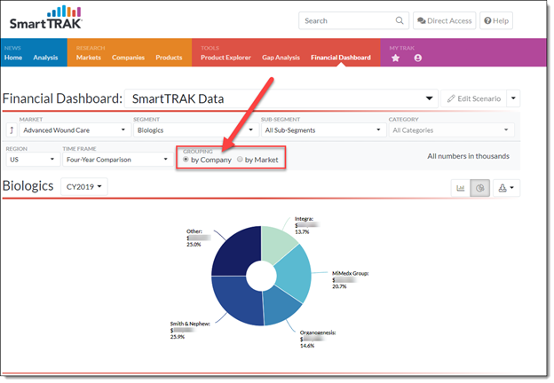
Task: Open the Analysis menu item
Action: 45,58
